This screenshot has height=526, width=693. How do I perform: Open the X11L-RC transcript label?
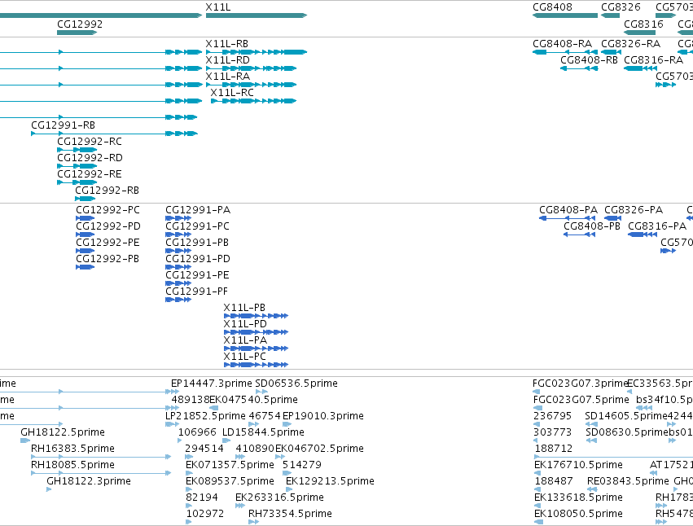tap(232, 93)
